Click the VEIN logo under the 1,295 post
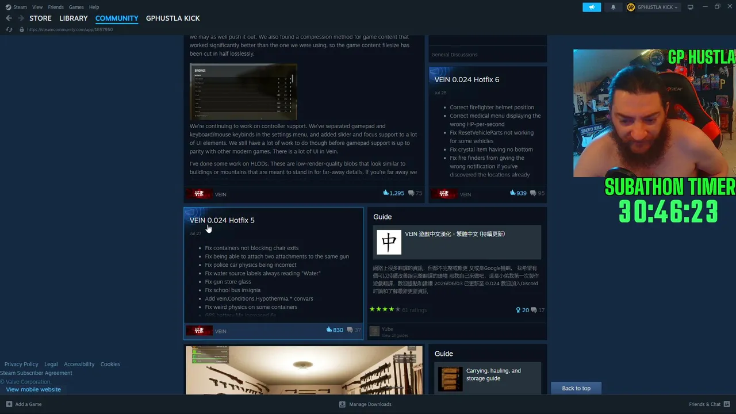The width and height of the screenshot is (736, 414). click(199, 194)
